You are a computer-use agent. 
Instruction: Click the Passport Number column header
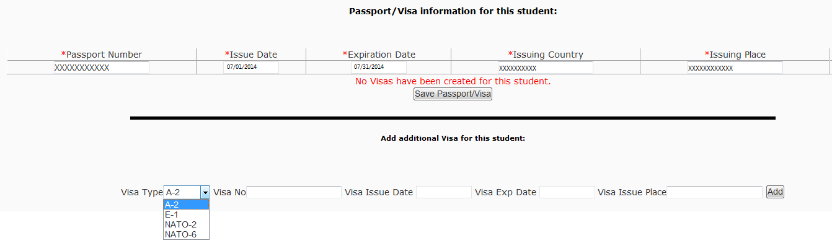(102, 55)
